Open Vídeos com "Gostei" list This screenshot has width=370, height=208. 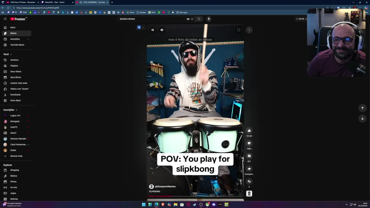tap(16, 89)
